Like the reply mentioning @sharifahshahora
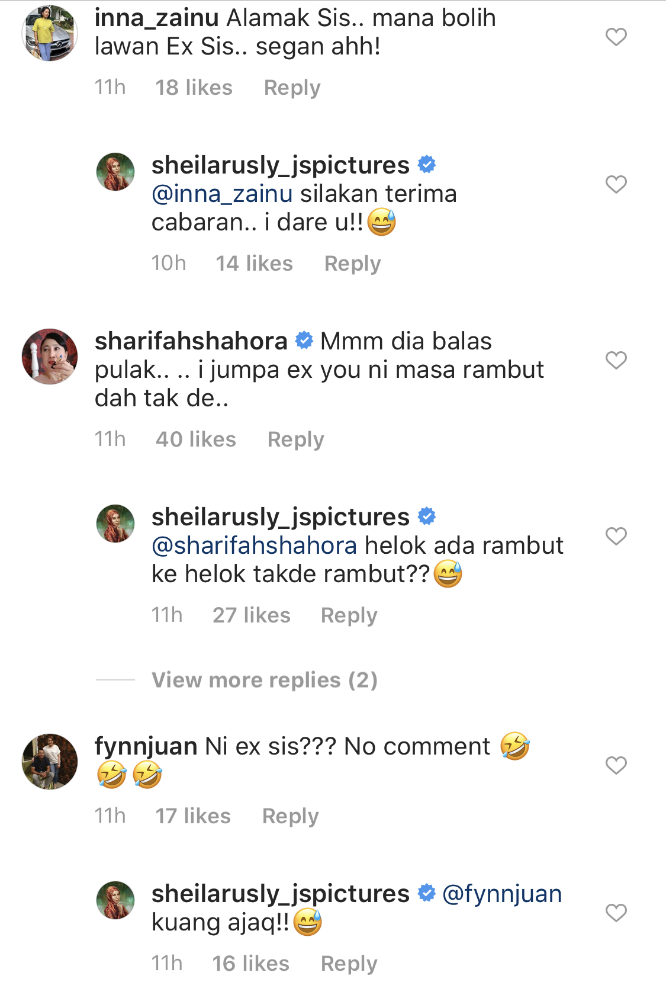 tap(616, 536)
